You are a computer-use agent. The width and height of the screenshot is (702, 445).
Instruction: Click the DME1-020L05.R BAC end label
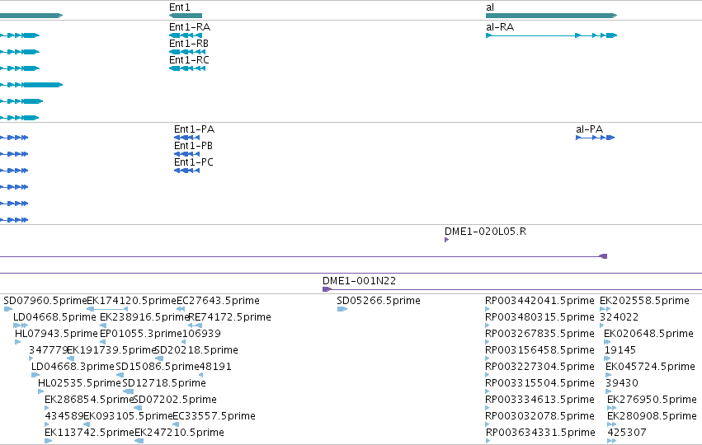point(485,232)
